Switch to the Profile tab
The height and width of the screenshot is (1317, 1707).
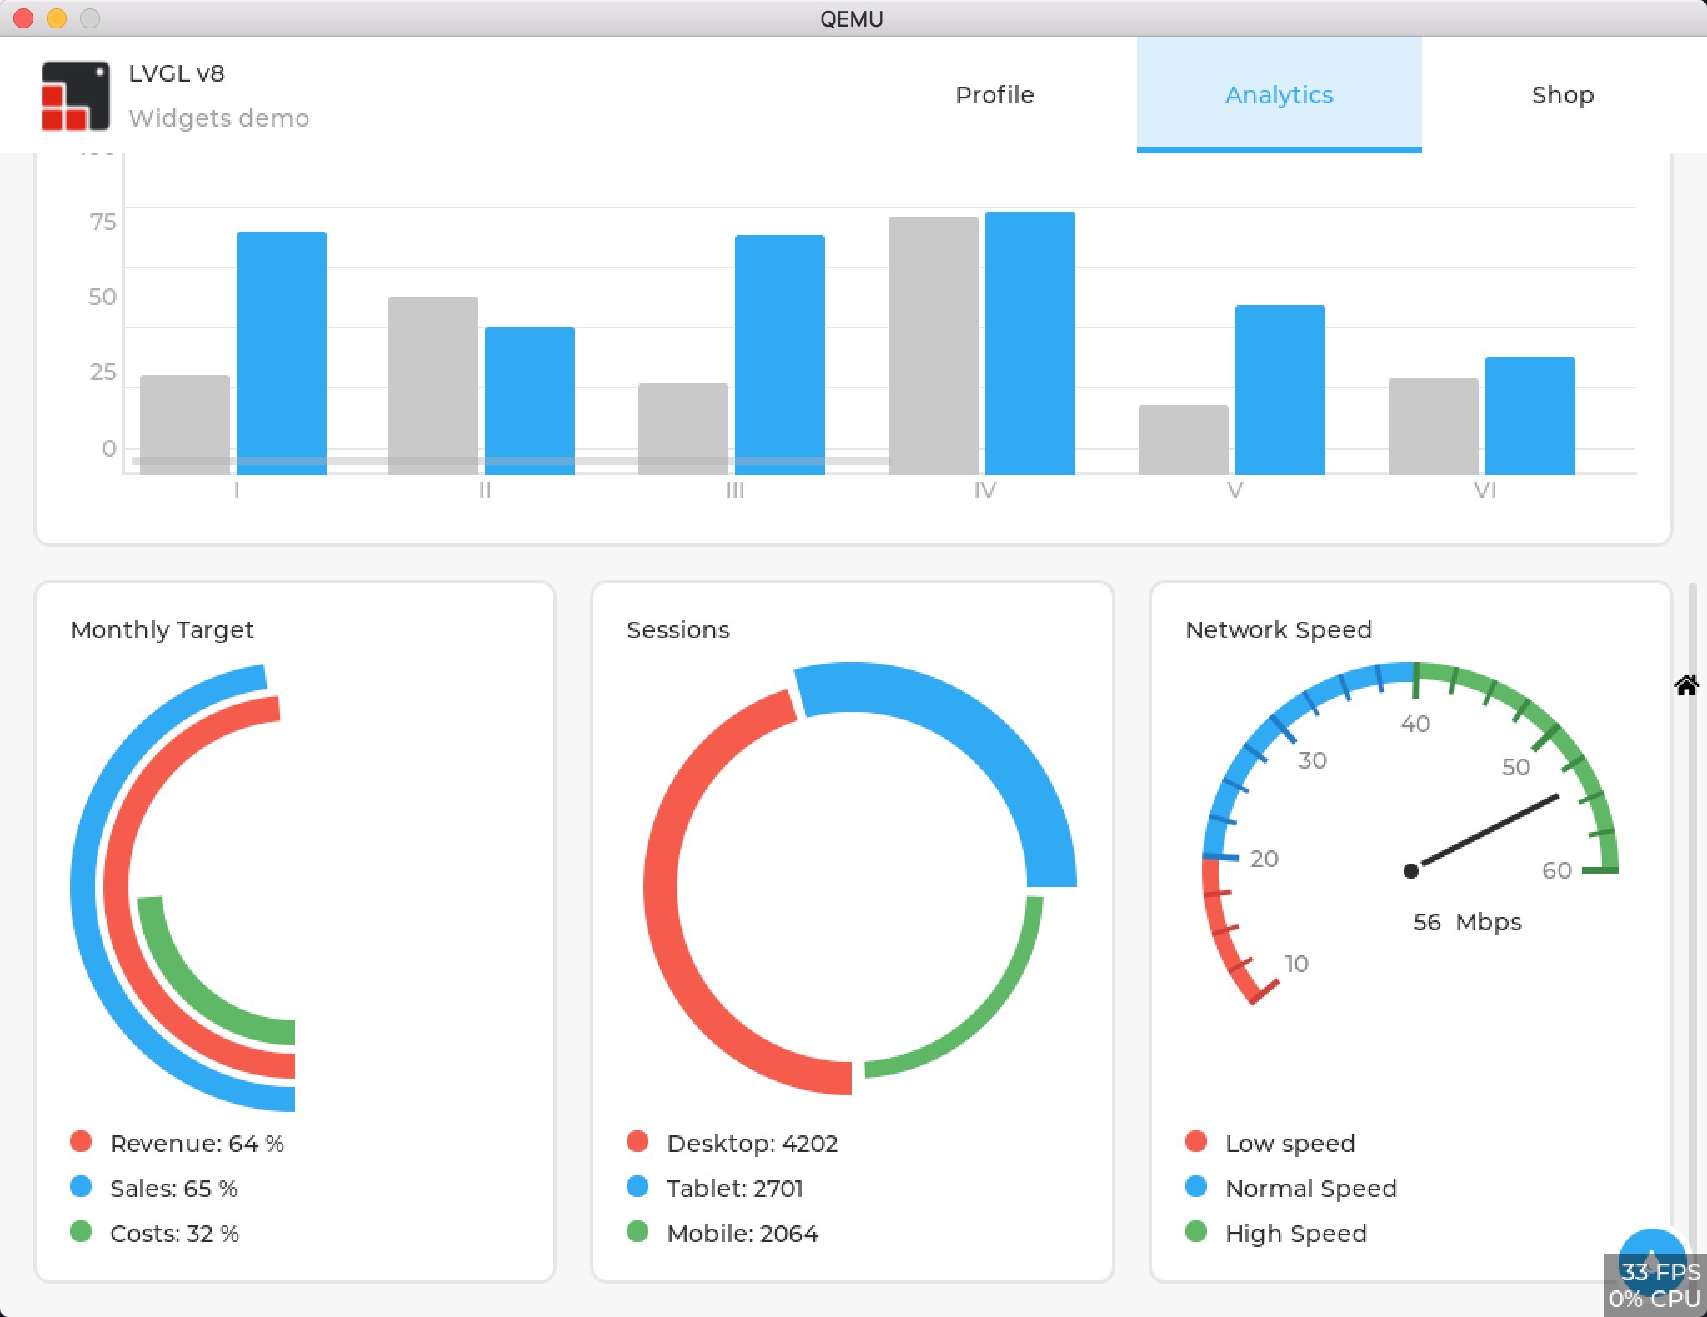tap(994, 95)
